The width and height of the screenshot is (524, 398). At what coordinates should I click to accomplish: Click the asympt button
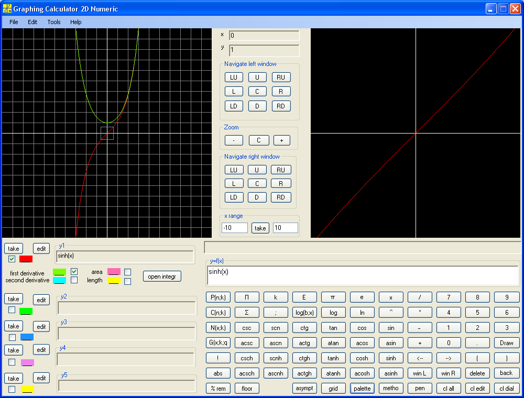point(304,388)
